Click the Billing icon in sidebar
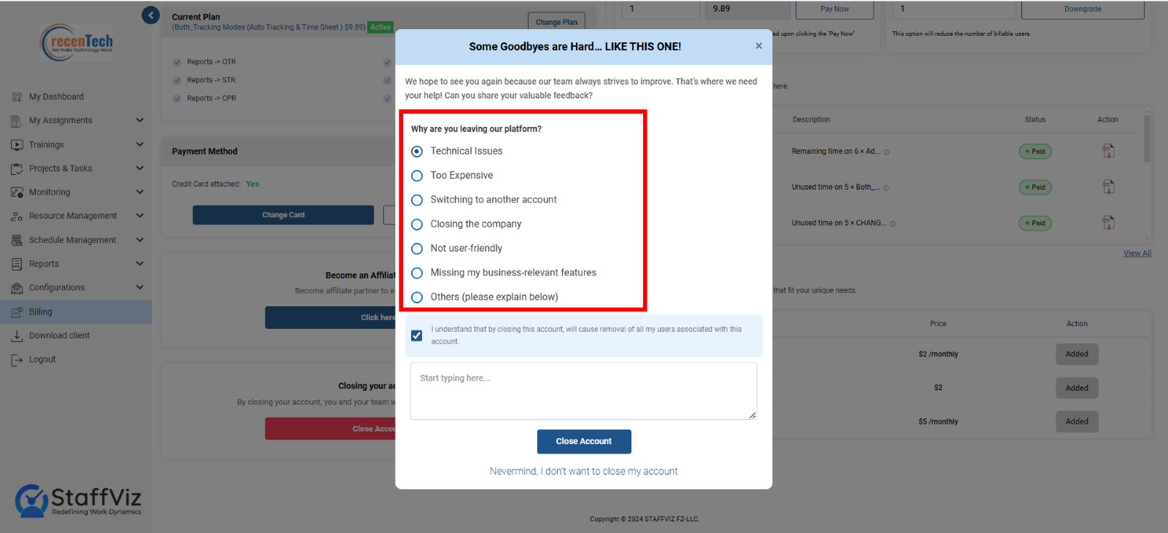 [17, 312]
